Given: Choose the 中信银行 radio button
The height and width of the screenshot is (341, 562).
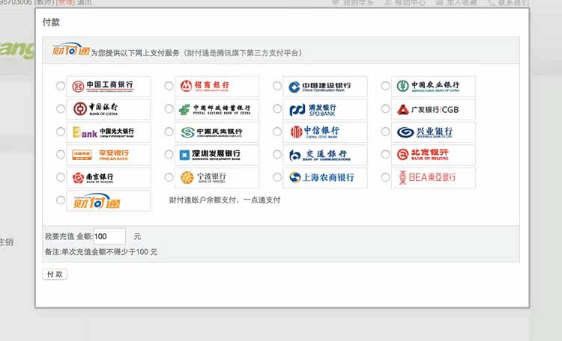Looking at the screenshot, I should pyautogui.click(x=277, y=132).
